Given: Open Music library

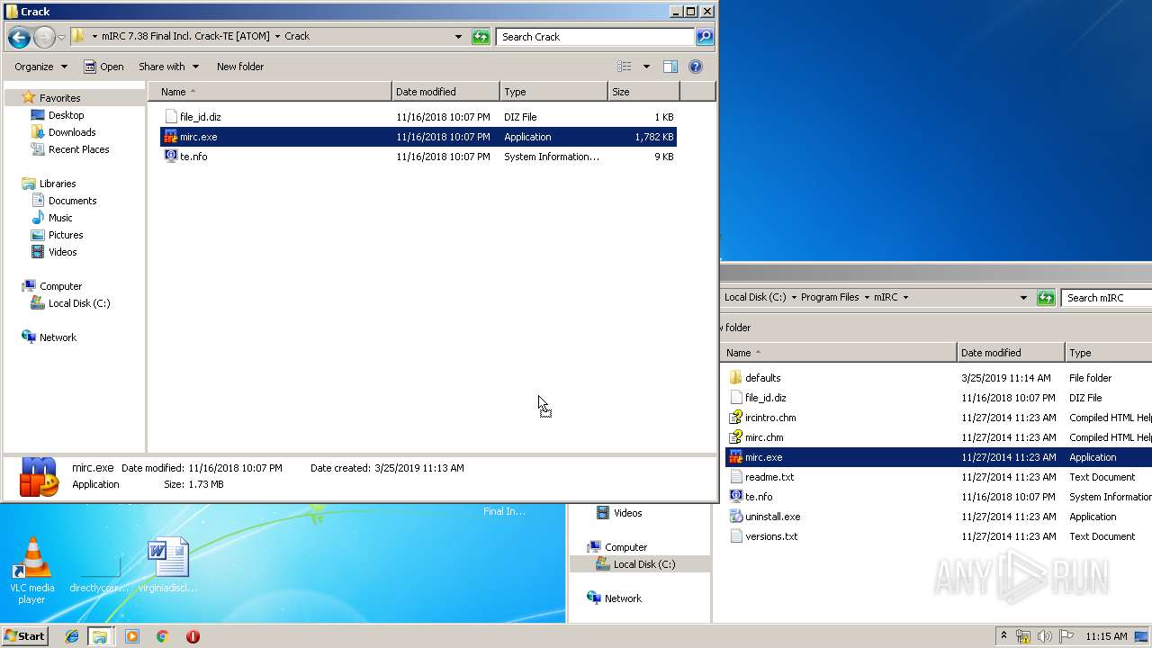Looking at the screenshot, I should pos(60,218).
